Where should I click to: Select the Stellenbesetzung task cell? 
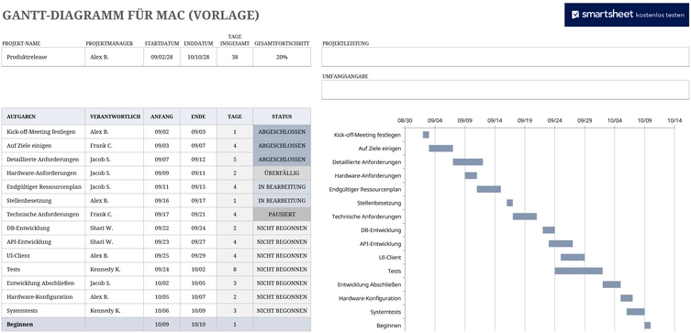coord(43,200)
